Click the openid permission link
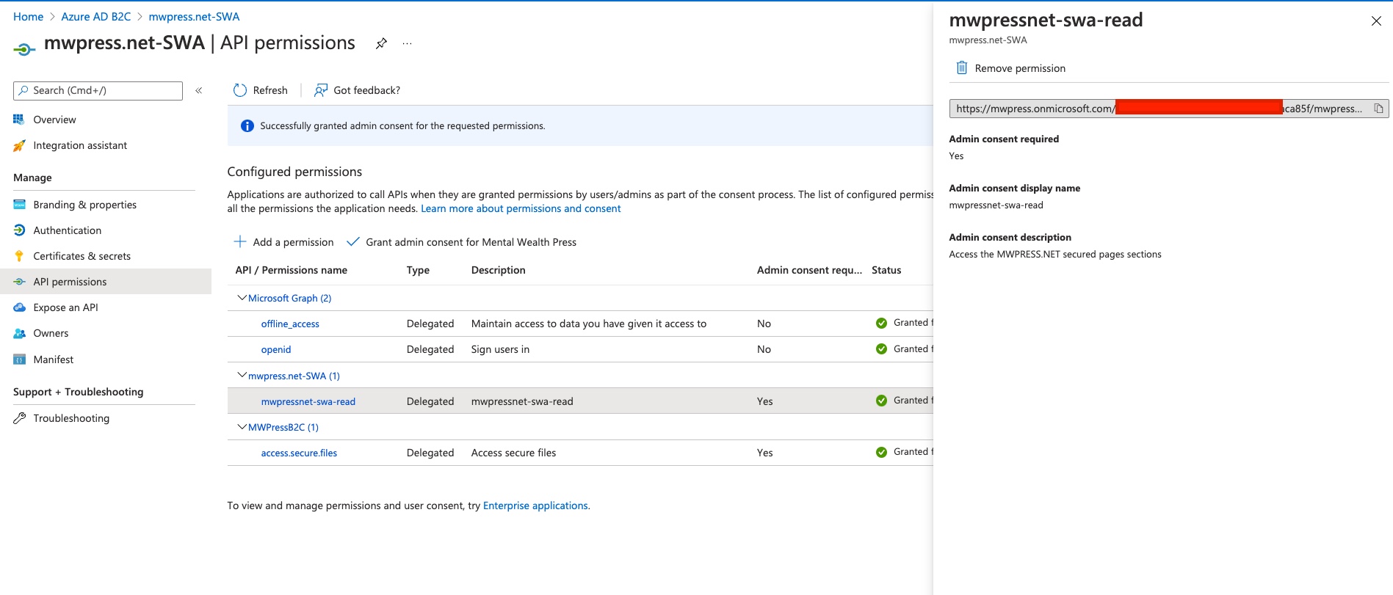Screen dimensions: 1393x595 [276, 349]
